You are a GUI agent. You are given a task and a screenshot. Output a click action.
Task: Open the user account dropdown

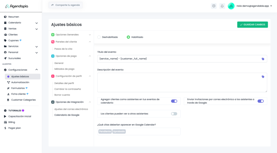click(x=271, y=6)
